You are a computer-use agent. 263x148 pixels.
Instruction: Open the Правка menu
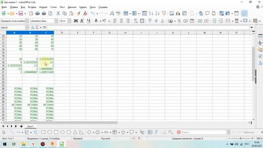(14, 7)
